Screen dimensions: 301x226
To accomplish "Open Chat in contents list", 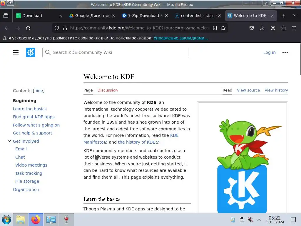I will [x=20, y=157].
